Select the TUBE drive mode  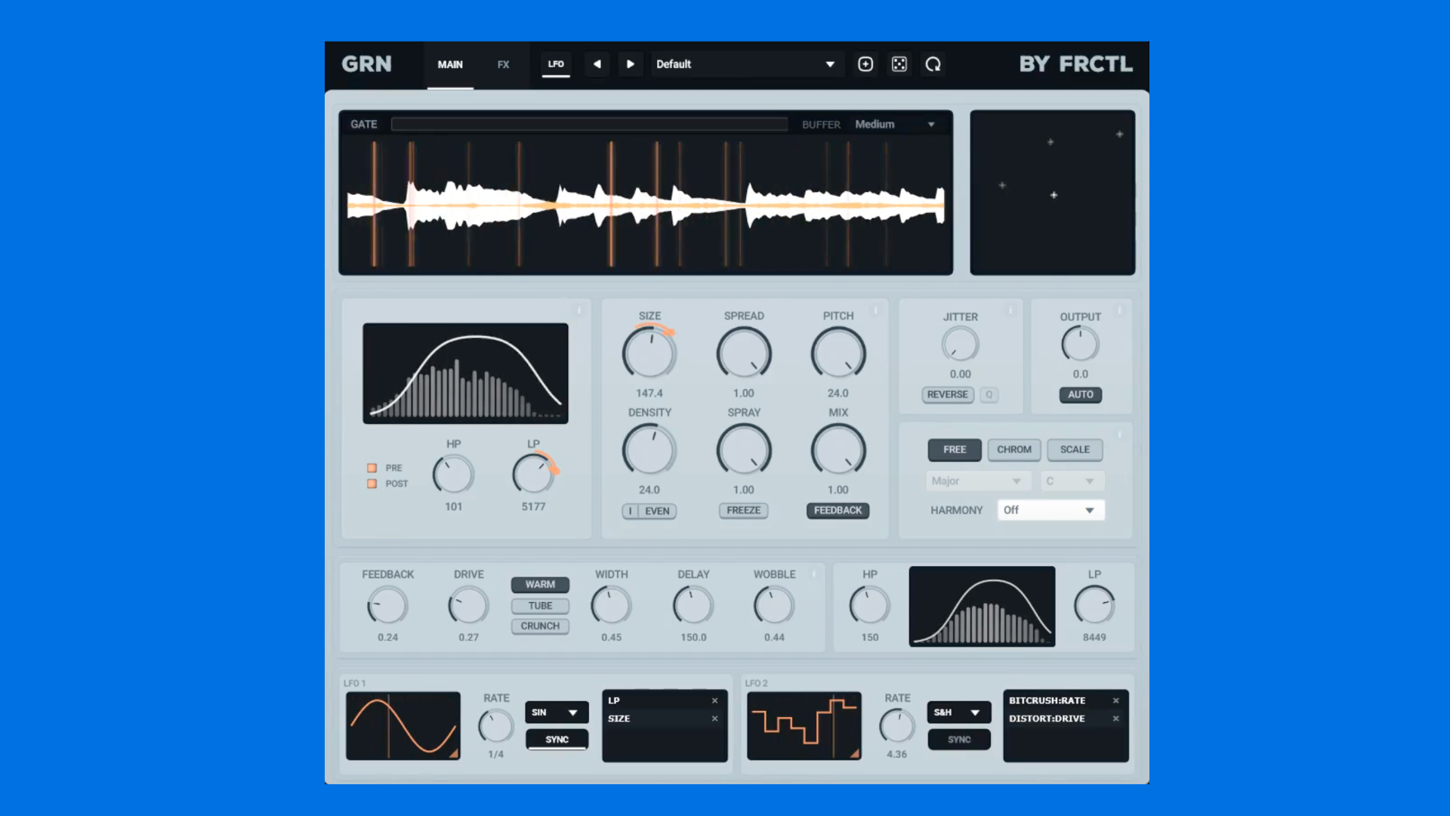540,605
